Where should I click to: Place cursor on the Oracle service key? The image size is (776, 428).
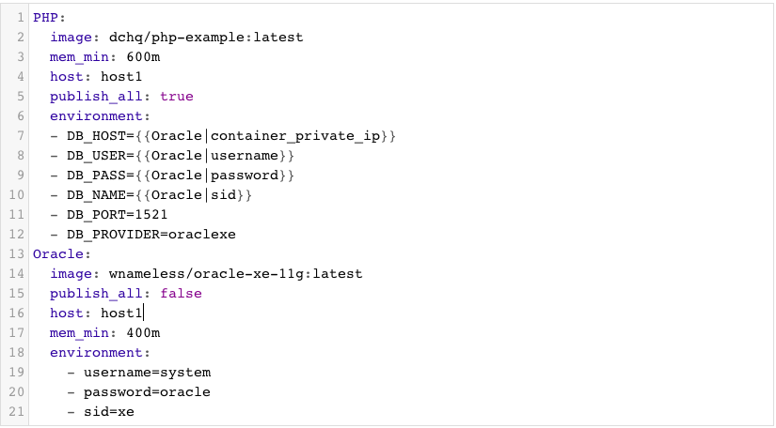click(58, 254)
